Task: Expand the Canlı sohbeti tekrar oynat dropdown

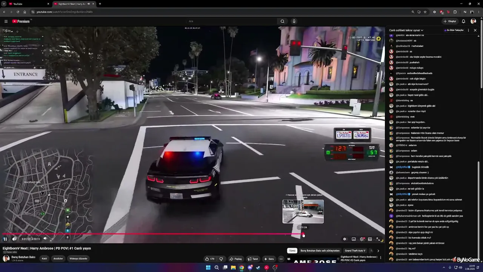Action: (406, 30)
